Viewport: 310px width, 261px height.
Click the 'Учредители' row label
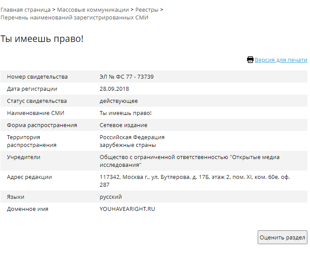click(x=23, y=157)
